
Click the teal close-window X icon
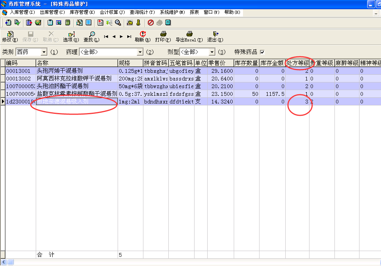point(168,23)
